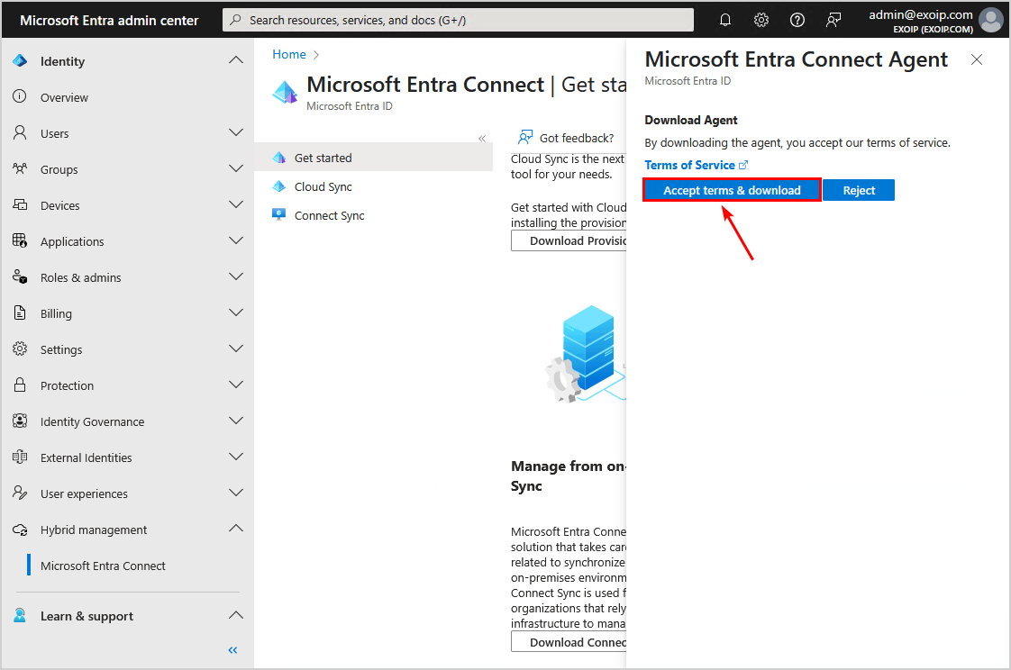Screen dimensions: 1011x670
Task: Click the Devices icon
Action: pyautogui.click(x=20, y=204)
